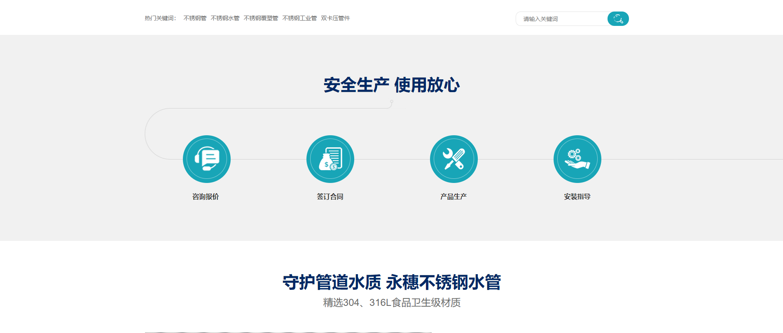
Task: Open the 不锈钢水管 keyword link
Action: tap(225, 18)
